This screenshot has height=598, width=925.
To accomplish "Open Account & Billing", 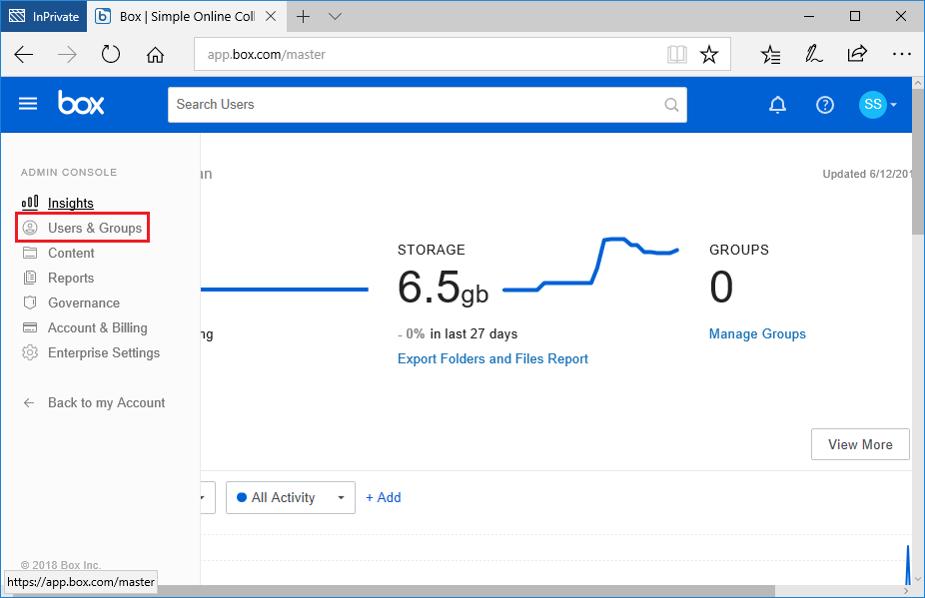I will (97, 327).
